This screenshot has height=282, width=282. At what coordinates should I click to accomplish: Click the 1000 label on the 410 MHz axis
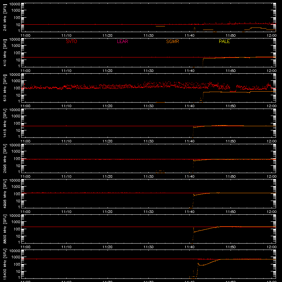click(x=16, y=46)
